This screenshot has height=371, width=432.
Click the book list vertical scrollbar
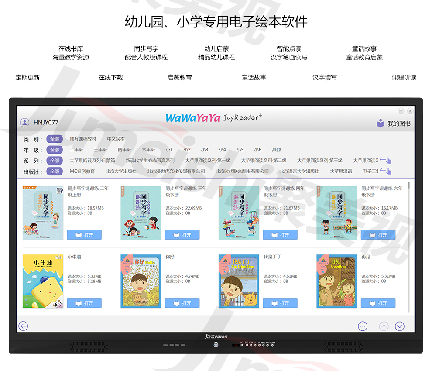point(409,247)
